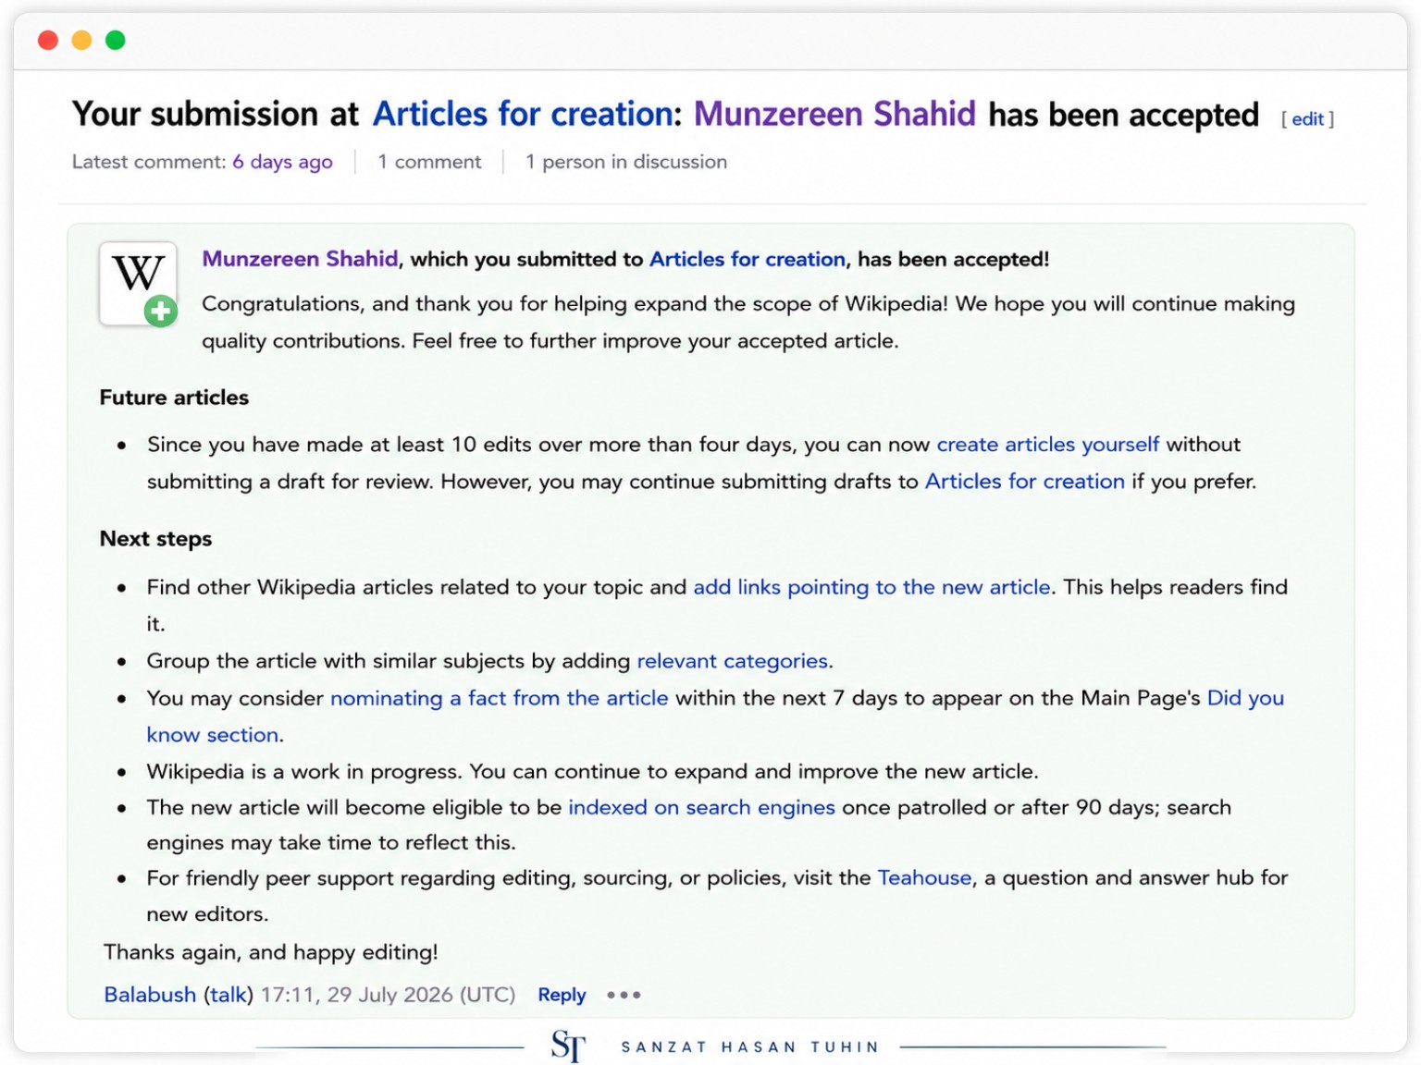Open Articles for creation link under Future articles

coord(1025,482)
